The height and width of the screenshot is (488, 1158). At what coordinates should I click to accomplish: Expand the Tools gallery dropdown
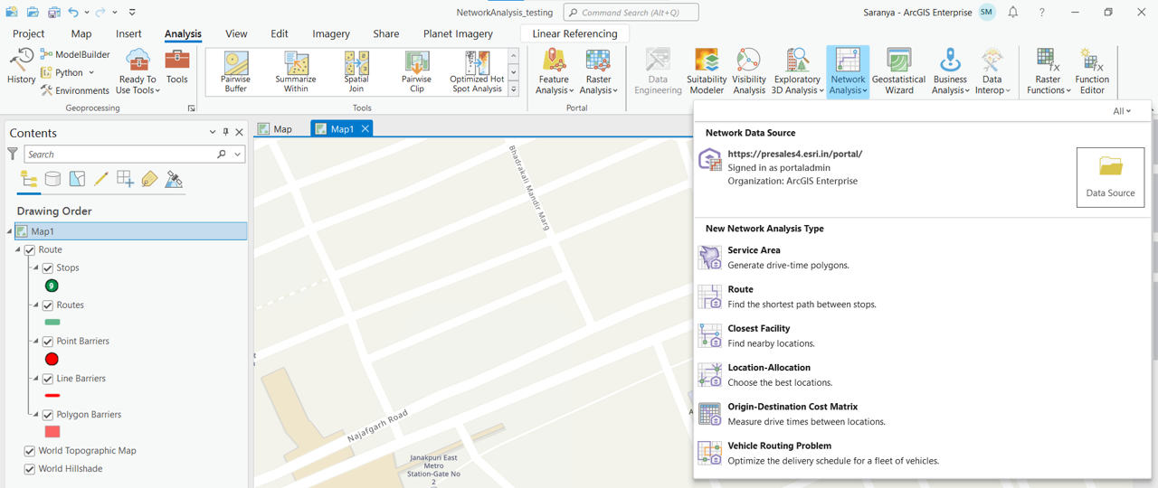point(514,89)
